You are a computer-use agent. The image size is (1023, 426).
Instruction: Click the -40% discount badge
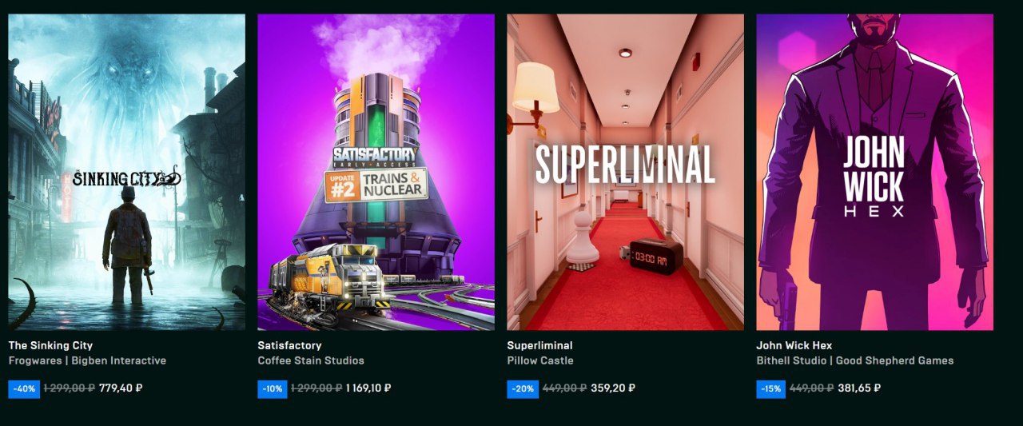[23, 389]
